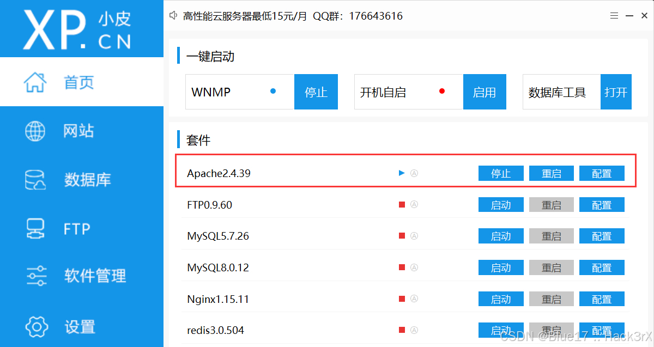Mute the announcement via the speaker icon
The height and width of the screenshot is (347, 654).
tap(173, 15)
